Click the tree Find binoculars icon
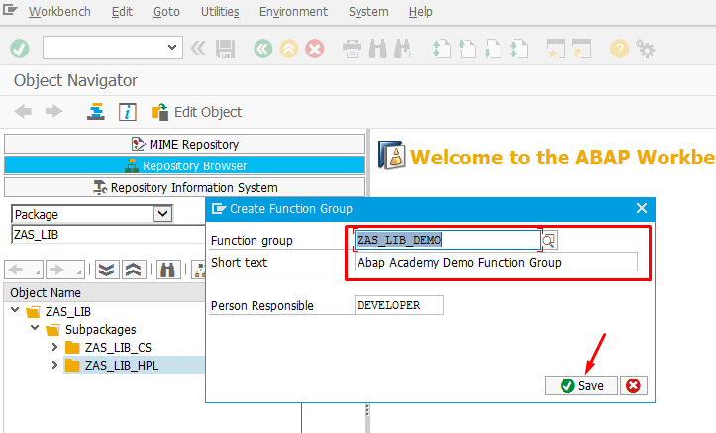The image size is (716, 433). 168,270
